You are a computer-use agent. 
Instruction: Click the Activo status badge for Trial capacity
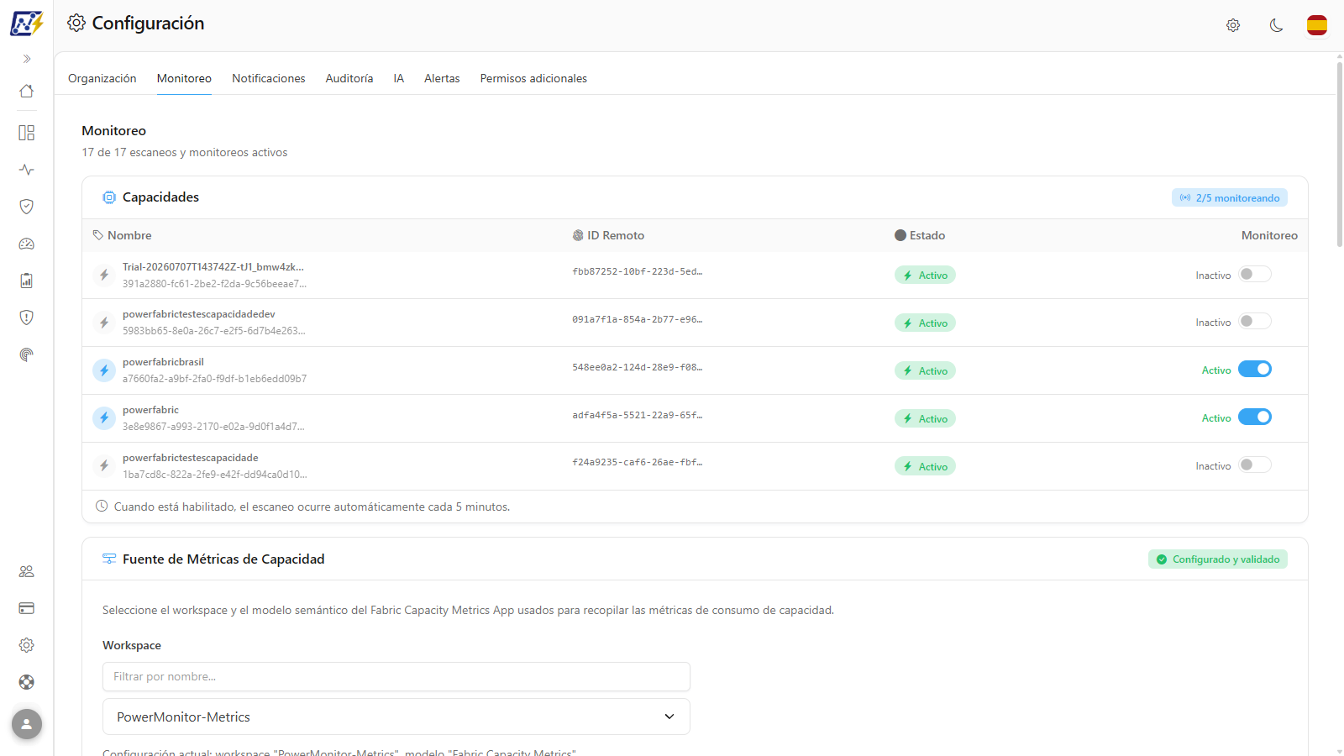(x=925, y=275)
